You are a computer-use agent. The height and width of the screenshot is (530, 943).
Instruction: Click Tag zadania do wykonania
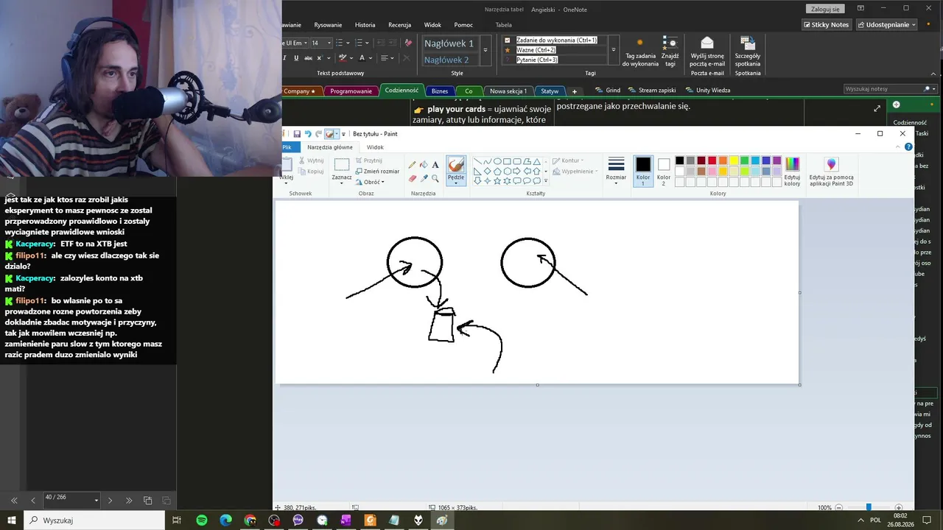(640, 52)
